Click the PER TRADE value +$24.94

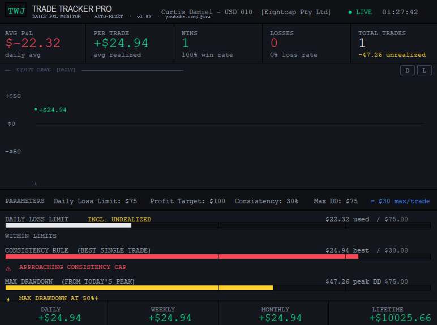tap(121, 43)
